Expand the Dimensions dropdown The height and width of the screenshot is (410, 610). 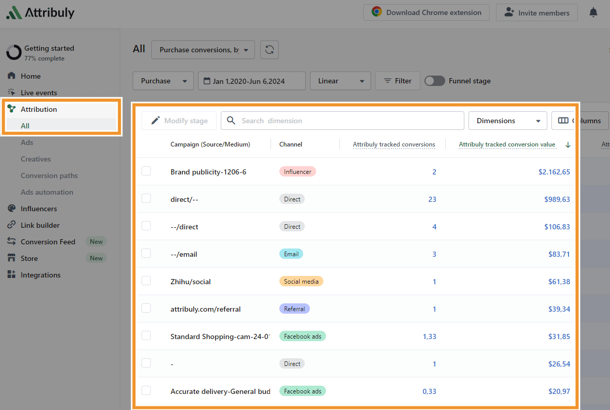coord(507,121)
